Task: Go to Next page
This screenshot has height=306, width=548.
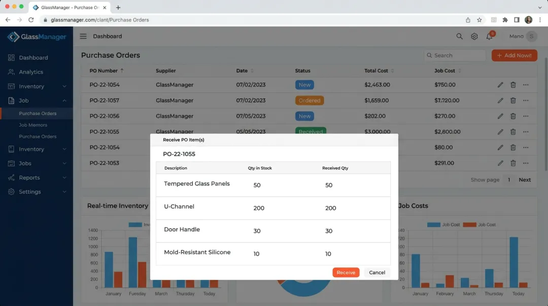Action: pos(525,180)
